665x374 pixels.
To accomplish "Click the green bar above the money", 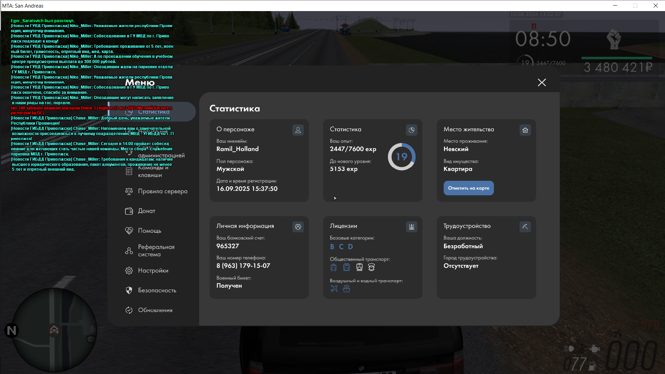I will pos(617,58).
